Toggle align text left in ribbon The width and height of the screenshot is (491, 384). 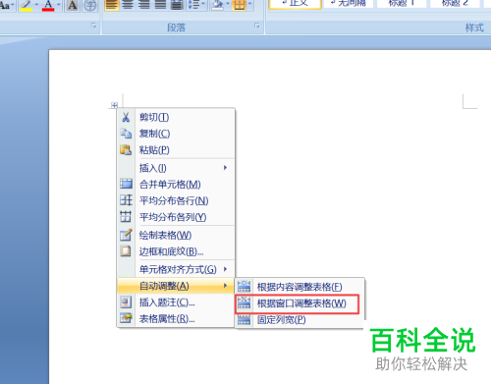[112, 5]
